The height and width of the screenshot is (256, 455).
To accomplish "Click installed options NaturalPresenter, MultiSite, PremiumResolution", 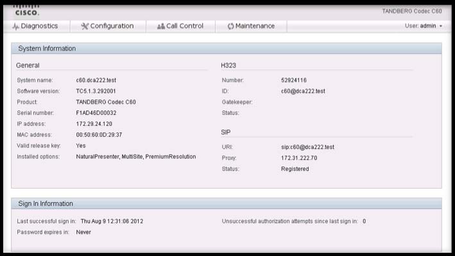I will [x=136, y=157].
